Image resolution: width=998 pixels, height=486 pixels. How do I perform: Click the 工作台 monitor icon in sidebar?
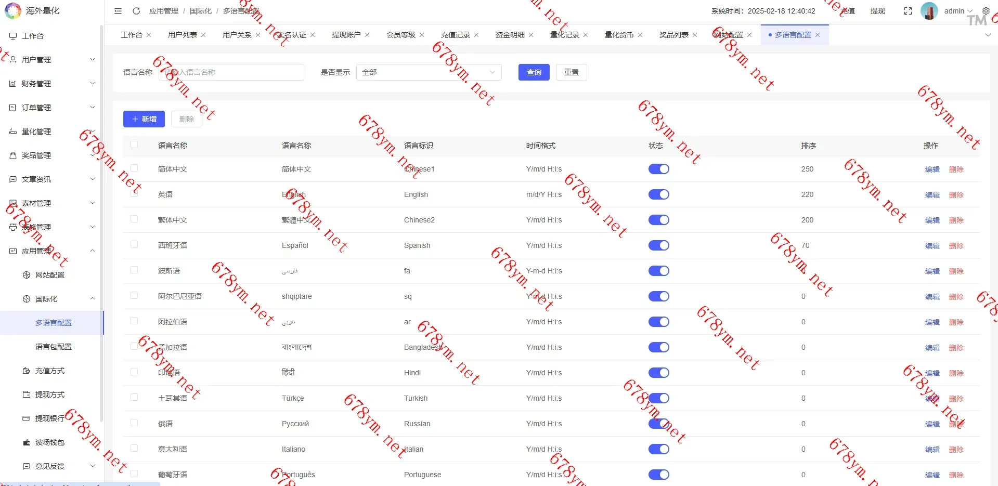[13, 36]
